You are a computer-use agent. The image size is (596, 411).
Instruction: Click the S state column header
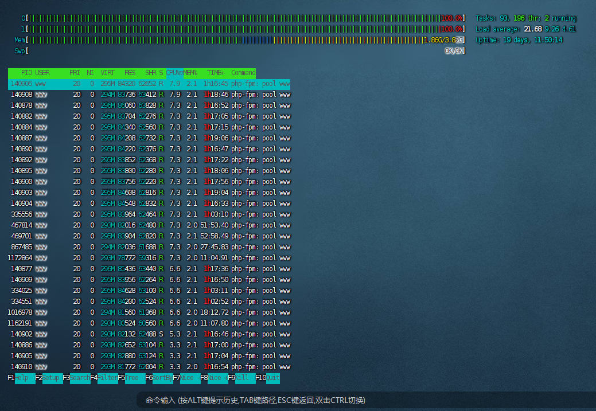click(161, 73)
